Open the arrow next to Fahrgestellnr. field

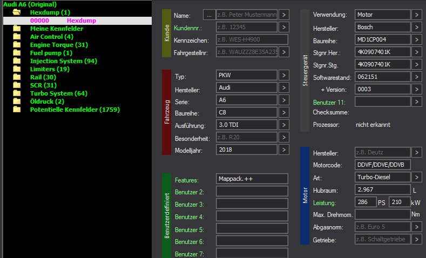[x=283, y=52]
